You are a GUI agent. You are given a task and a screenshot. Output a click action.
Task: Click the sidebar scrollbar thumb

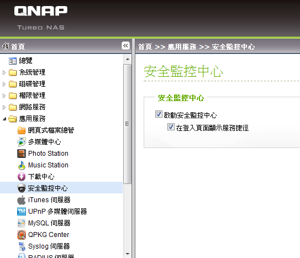128,124
